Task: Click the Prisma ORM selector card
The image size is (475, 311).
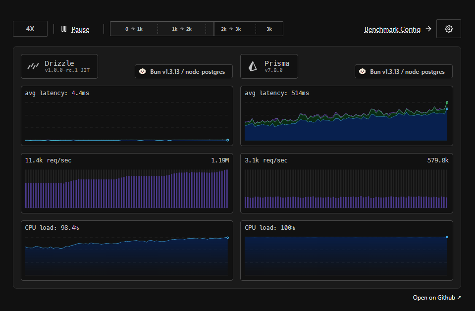Action: coord(269,66)
